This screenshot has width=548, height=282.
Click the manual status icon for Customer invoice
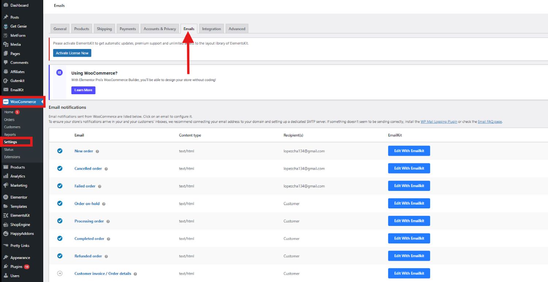[60, 273]
